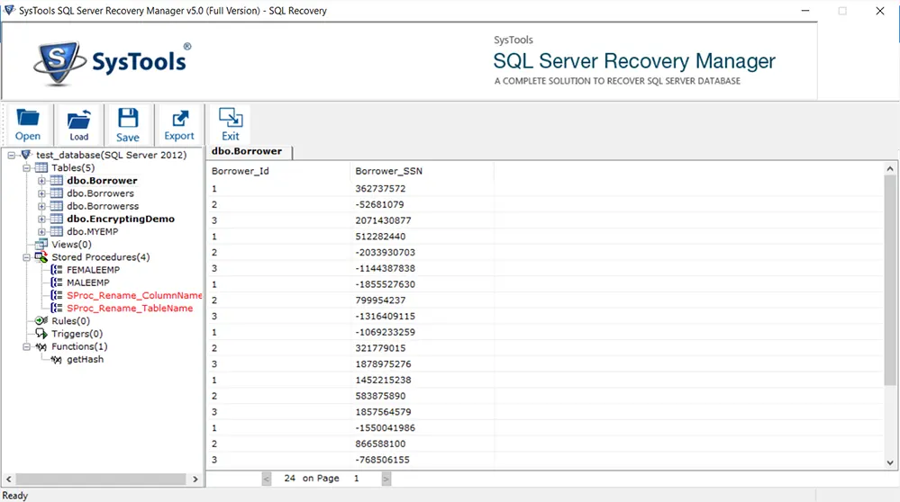
Task: Collapse the Functions(1) node
Action: pyautogui.click(x=26, y=346)
